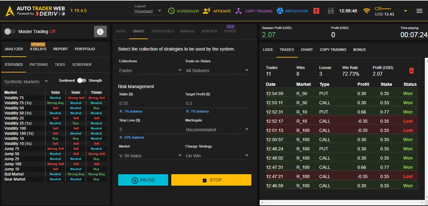Click the red notes document icon
Viewport: 428px width, 206px height.
(316, 11)
